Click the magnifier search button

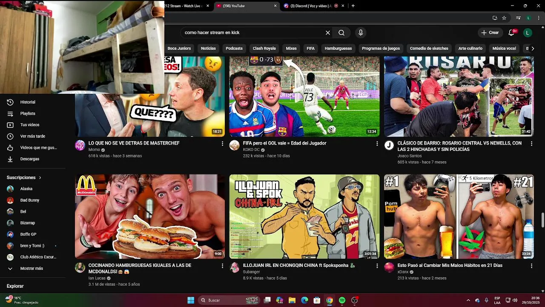(x=341, y=33)
